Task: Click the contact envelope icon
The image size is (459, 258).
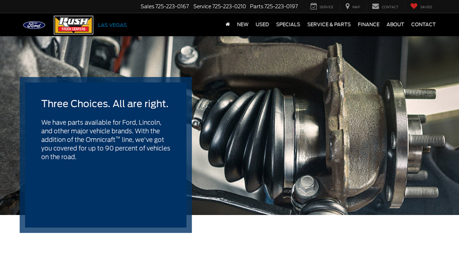Action: 376,6
